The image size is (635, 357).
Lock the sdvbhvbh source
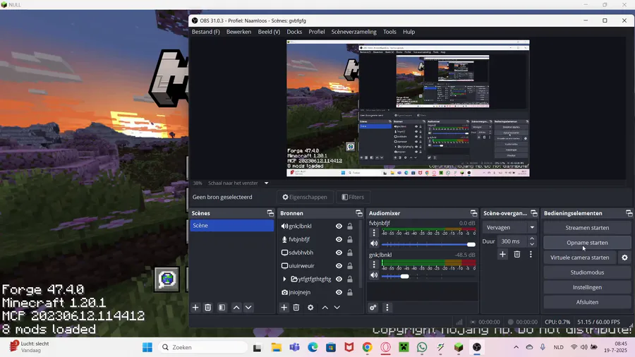pos(350,253)
